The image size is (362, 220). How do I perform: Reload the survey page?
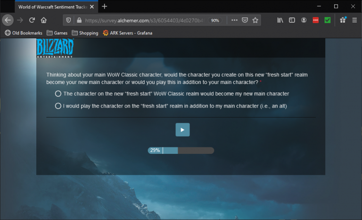[x=32, y=20]
